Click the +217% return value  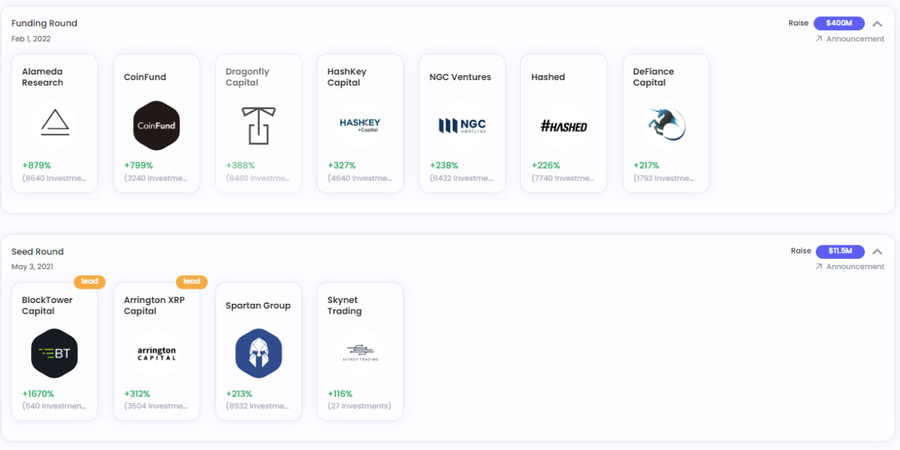pyautogui.click(x=646, y=166)
